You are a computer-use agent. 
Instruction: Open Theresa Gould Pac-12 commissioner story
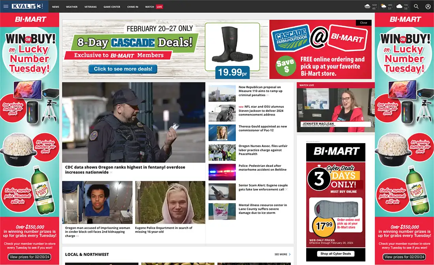pyautogui.click(x=263, y=128)
